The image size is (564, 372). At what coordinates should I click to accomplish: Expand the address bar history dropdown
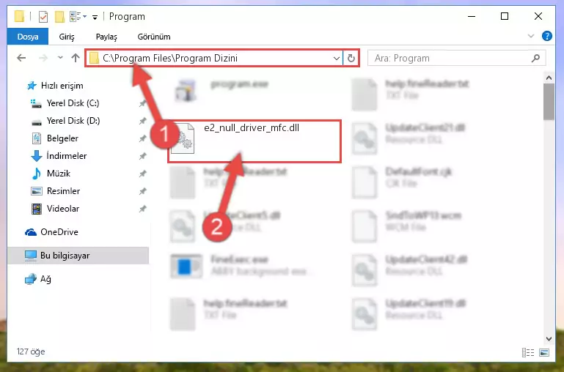pyautogui.click(x=337, y=58)
